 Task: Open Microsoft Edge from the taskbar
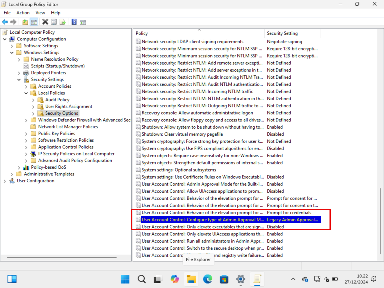pos(207,279)
